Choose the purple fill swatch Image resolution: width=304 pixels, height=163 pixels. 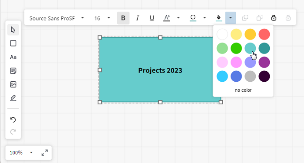[264, 62]
